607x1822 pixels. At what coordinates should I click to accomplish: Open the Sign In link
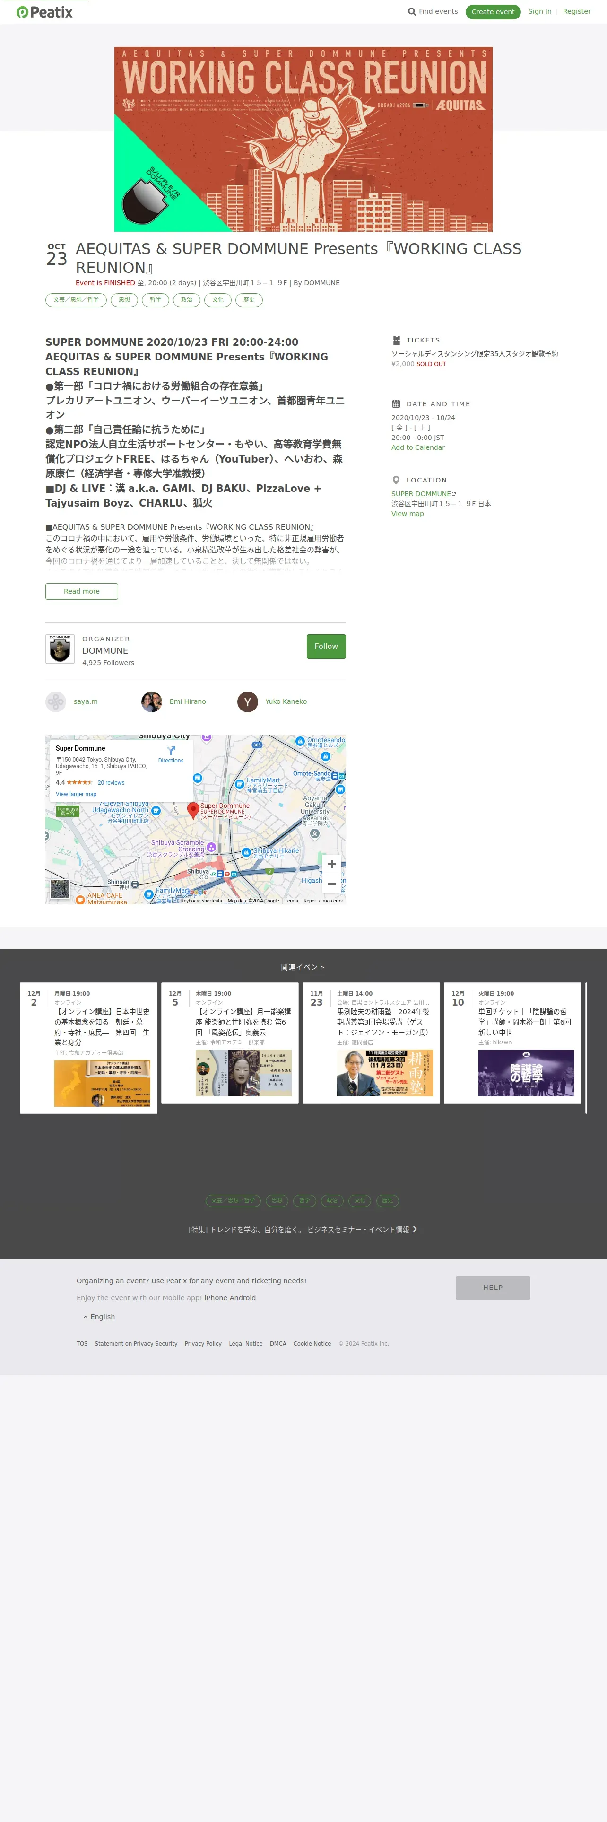(540, 11)
